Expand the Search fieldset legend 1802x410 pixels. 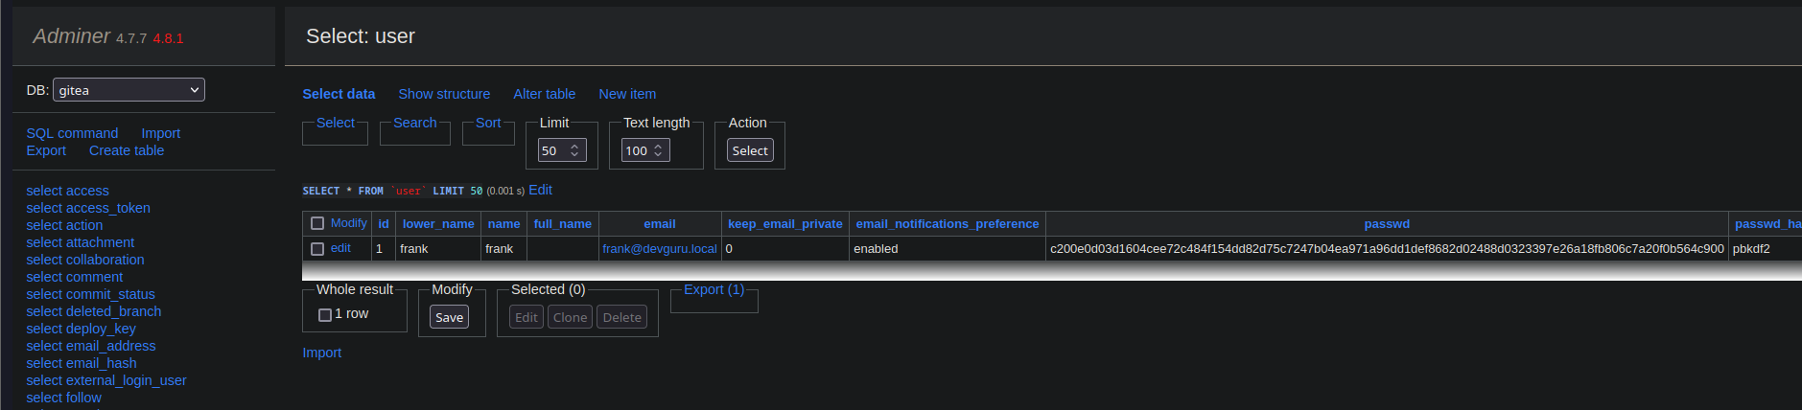(415, 123)
